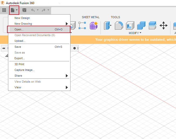Expand the View submenu arrow
The width and height of the screenshot is (176, 139).
pyautogui.click(x=67, y=88)
